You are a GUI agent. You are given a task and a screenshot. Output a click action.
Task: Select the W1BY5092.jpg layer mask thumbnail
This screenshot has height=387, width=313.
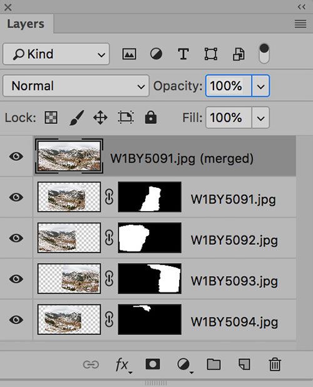[x=150, y=238]
